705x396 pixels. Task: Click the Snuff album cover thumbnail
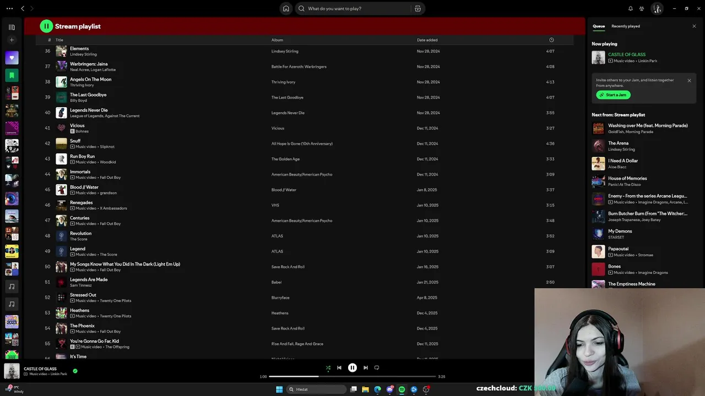pyautogui.click(x=61, y=144)
